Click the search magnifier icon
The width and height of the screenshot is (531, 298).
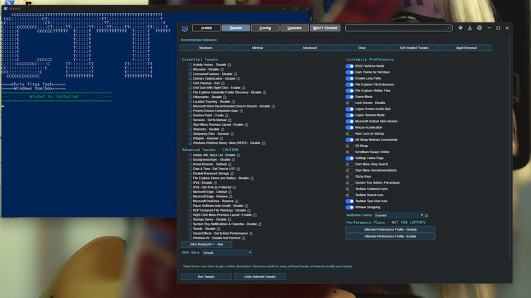[x=449, y=28]
